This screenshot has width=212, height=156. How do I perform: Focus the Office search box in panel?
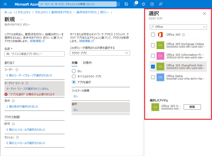click(x=178, y=27)
